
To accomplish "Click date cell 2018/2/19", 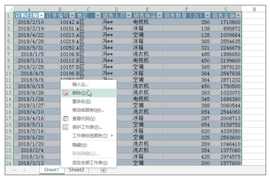I will pos(29,29).
